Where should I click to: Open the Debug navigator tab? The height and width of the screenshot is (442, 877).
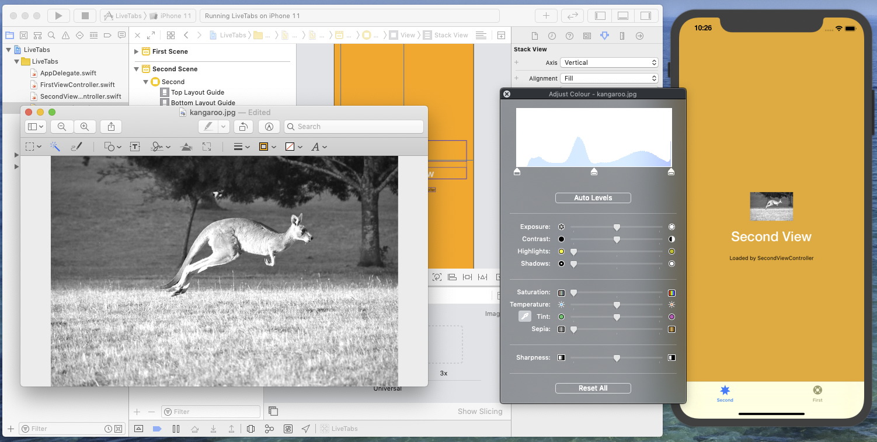coord(93,35)
